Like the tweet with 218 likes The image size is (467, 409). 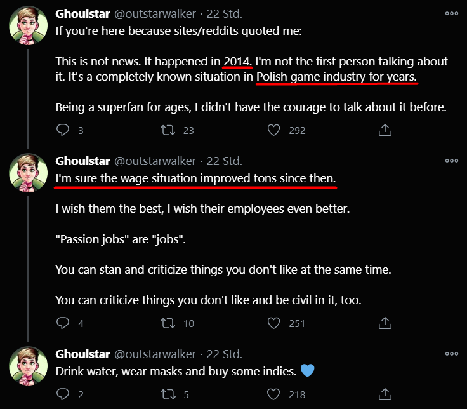[x=273, y=394]
